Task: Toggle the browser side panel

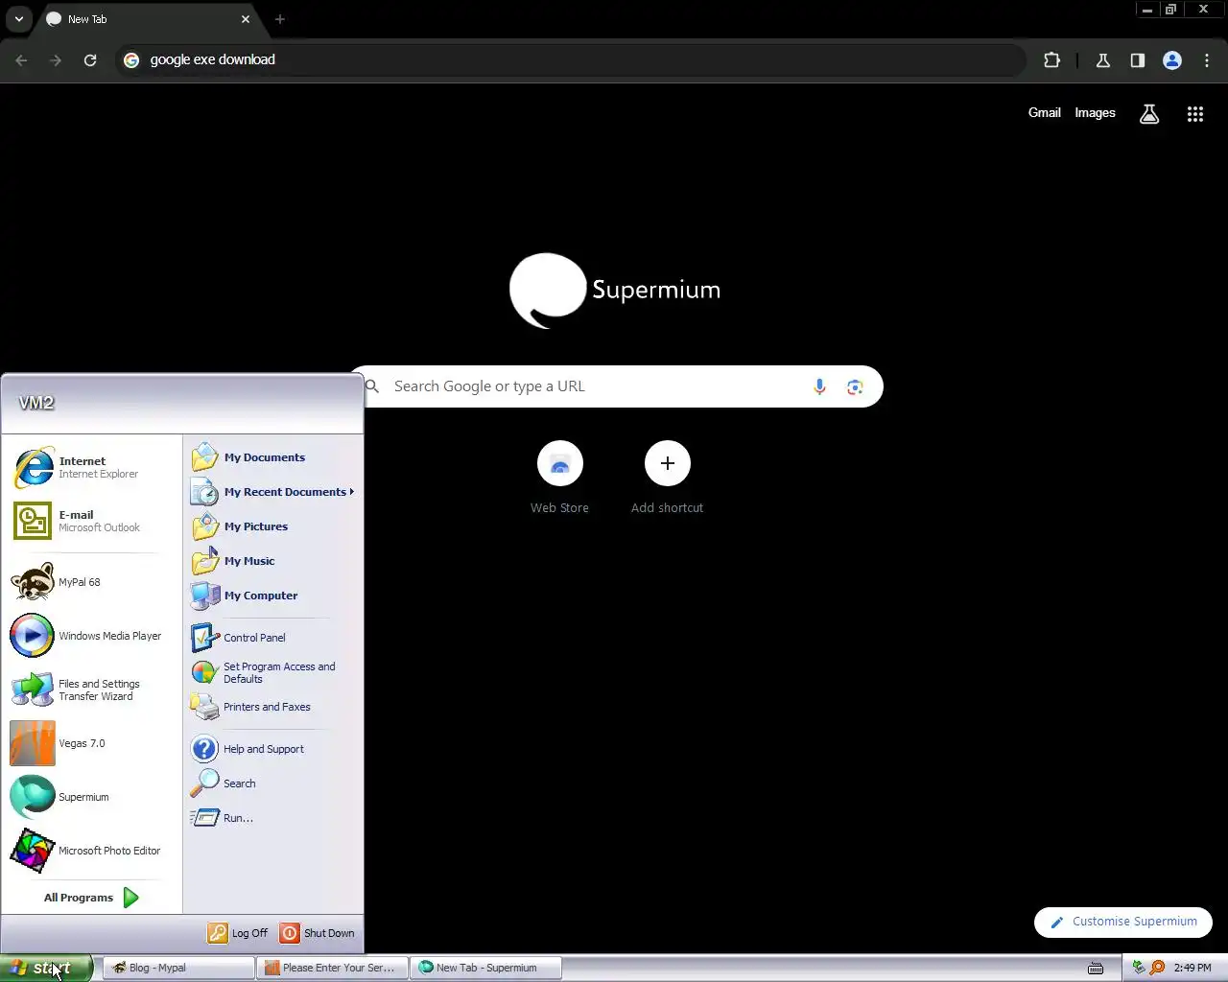Action: tap(1138, 60)
